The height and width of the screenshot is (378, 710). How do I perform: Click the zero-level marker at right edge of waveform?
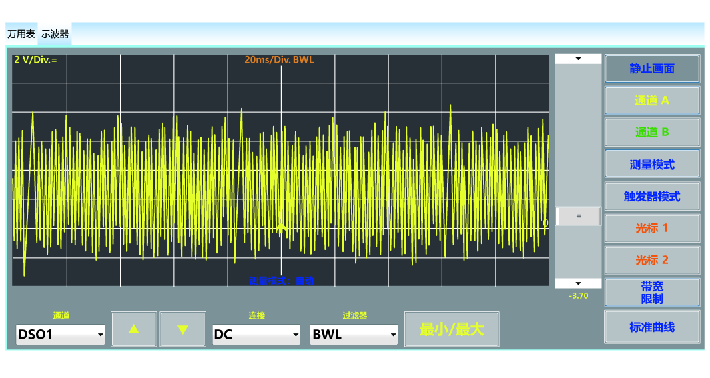point(545,223)
